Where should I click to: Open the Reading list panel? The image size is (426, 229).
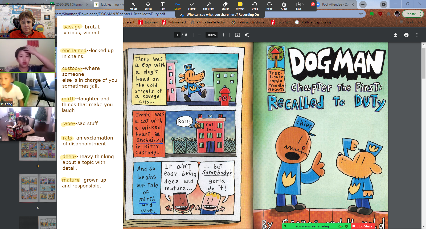411,22
